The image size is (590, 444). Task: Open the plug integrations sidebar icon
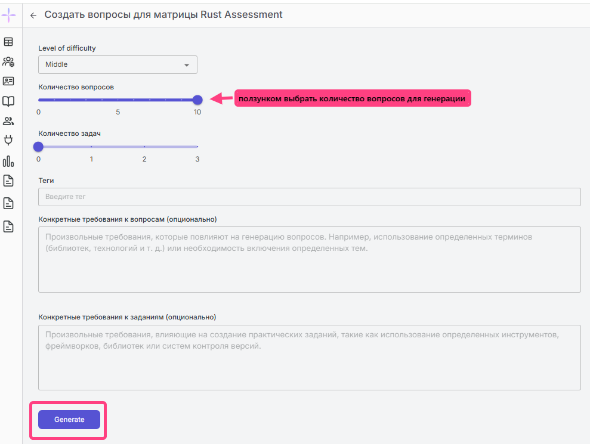pos(8,141)
